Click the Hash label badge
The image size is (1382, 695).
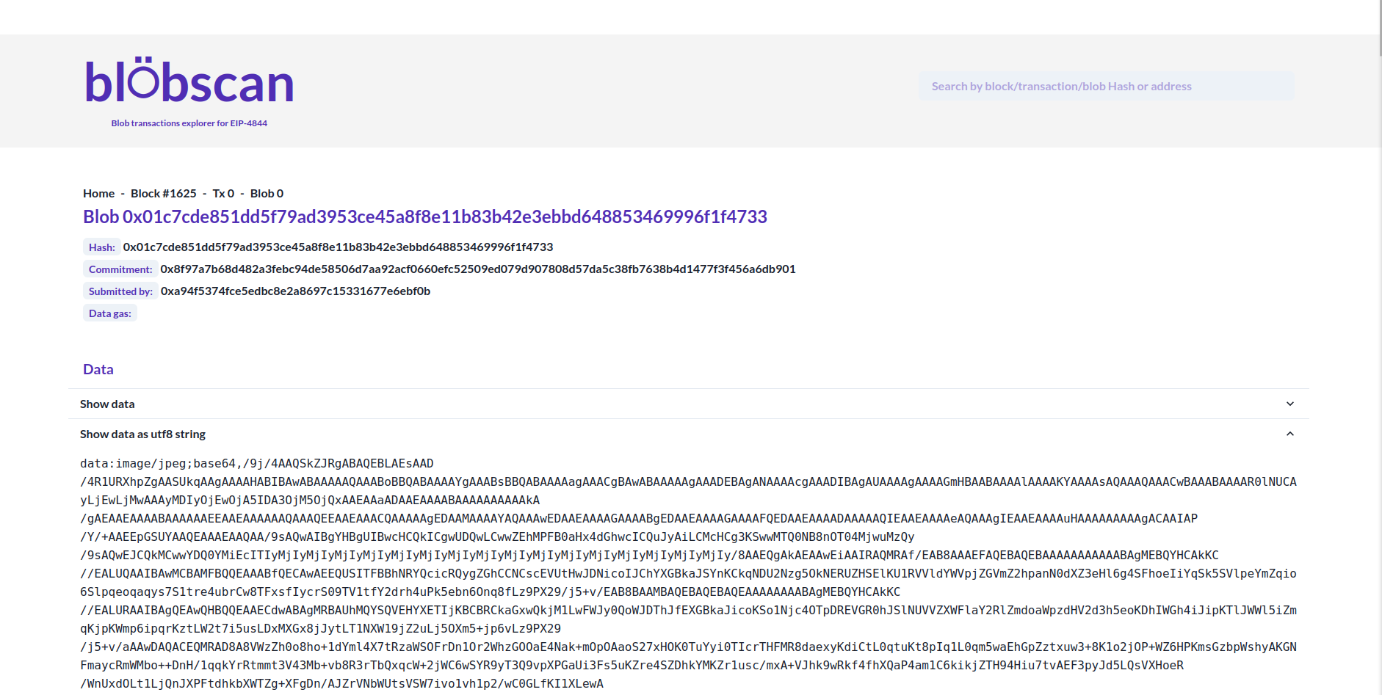point(101,247)
